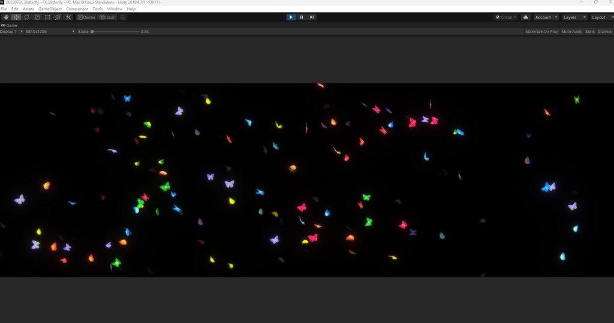Screen dimensions: 614x323
Task: Open the Tools menu
Action: pyautogui.click(x=98, y=9)
